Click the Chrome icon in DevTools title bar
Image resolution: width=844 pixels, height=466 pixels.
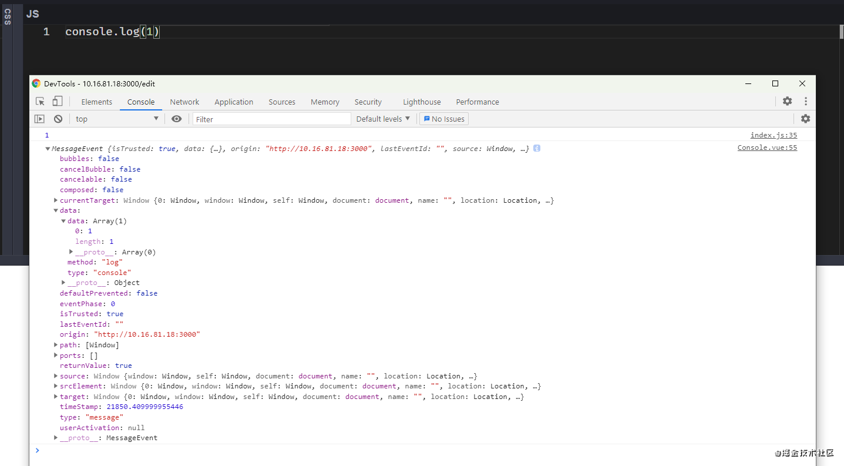coord(36,83)
